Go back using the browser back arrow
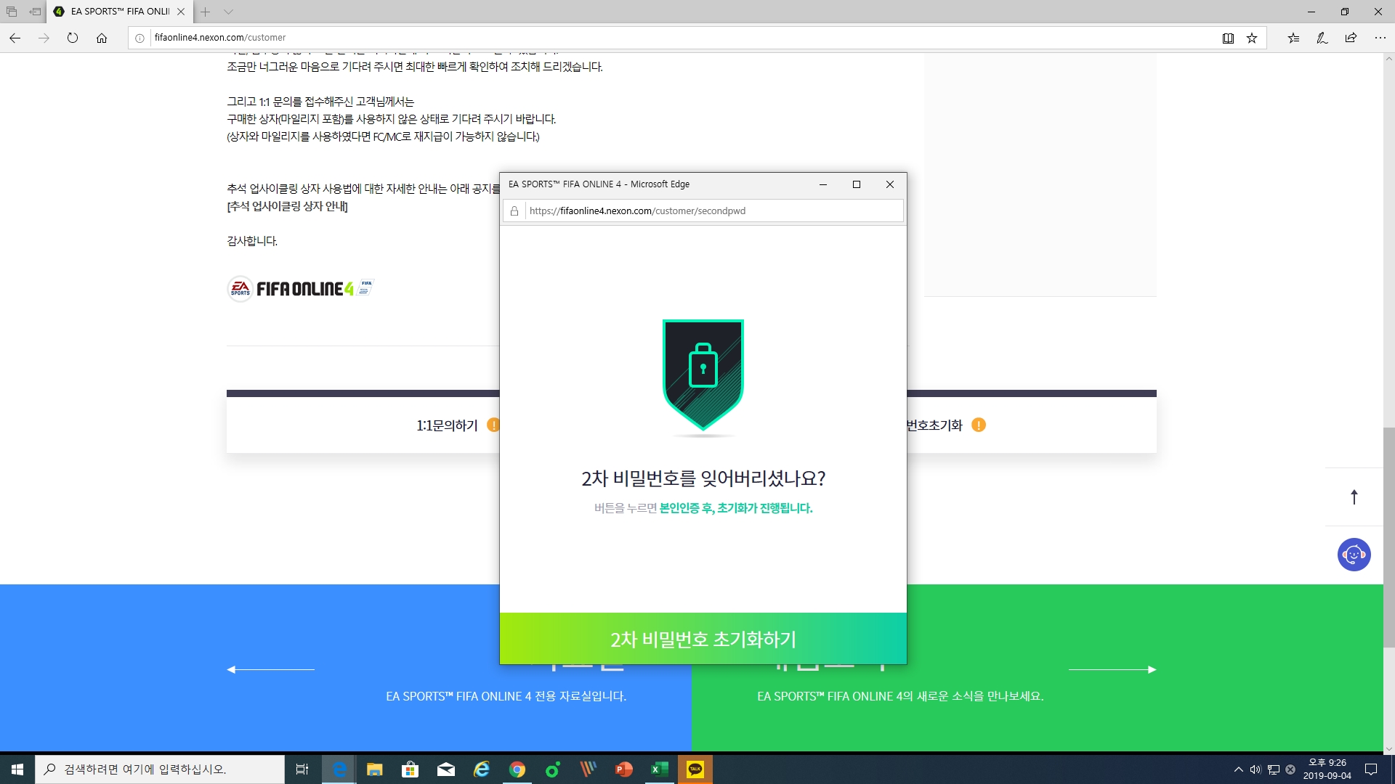Viewport: 1395px width, 784px height. (x=15, y=38)
